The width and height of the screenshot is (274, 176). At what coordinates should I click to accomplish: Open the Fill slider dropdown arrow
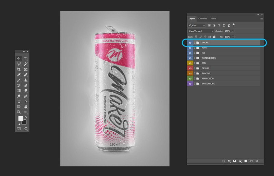point(233,37)
